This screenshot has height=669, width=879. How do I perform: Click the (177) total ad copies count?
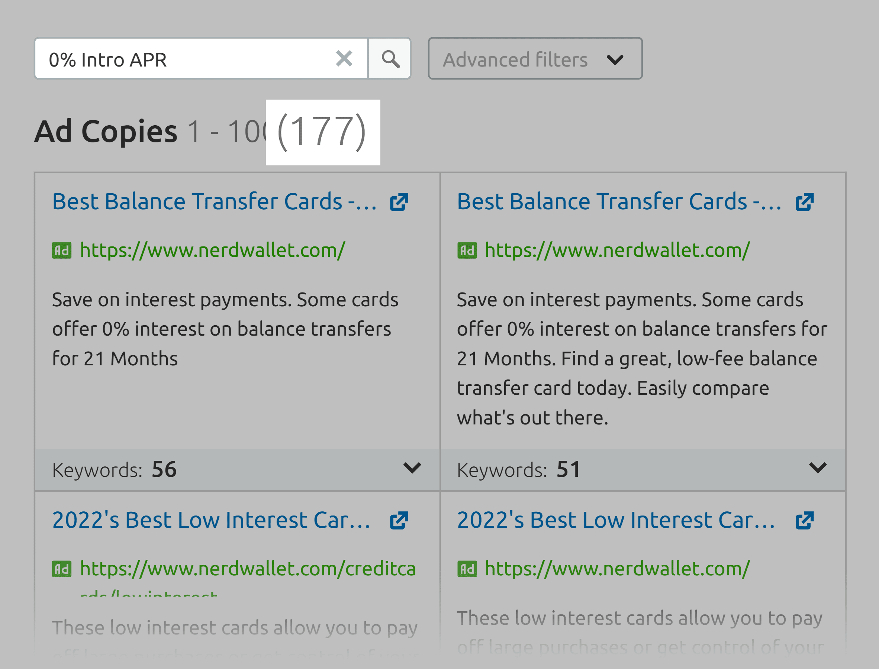coord(322,132)
